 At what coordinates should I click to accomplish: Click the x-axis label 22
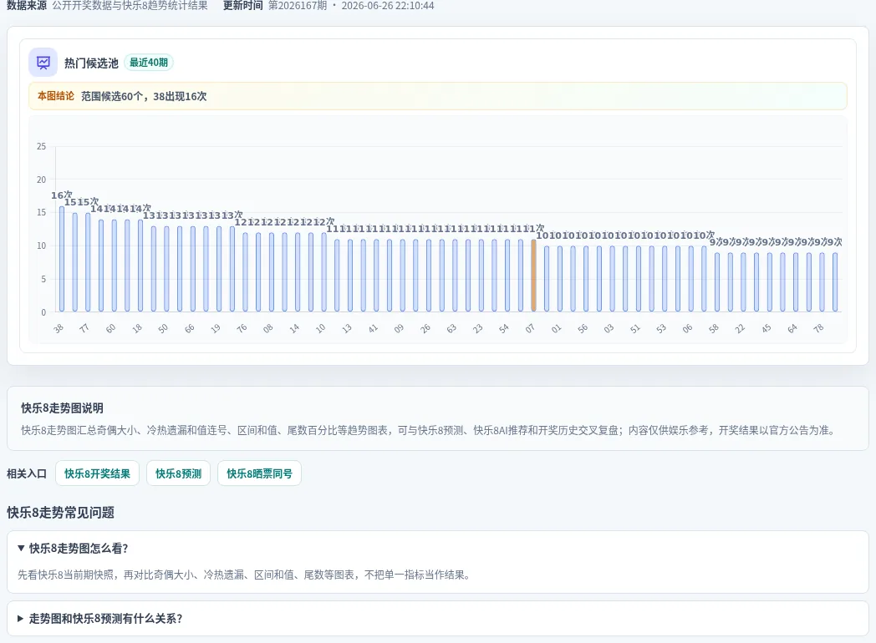click(x=741, y=328)
